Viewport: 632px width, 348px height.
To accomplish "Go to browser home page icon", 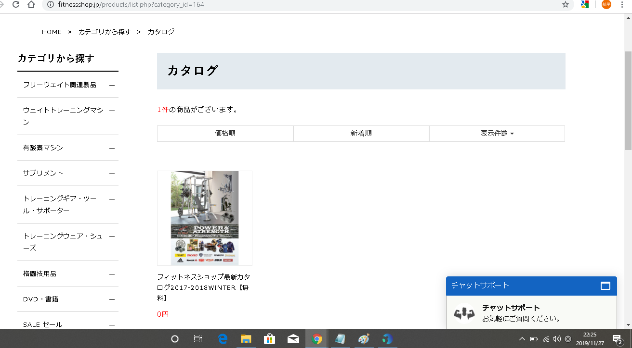I will pos(31,4).
